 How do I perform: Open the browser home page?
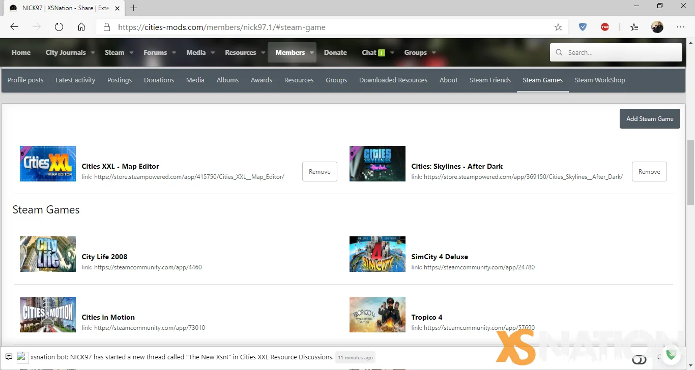pos(81,27)
